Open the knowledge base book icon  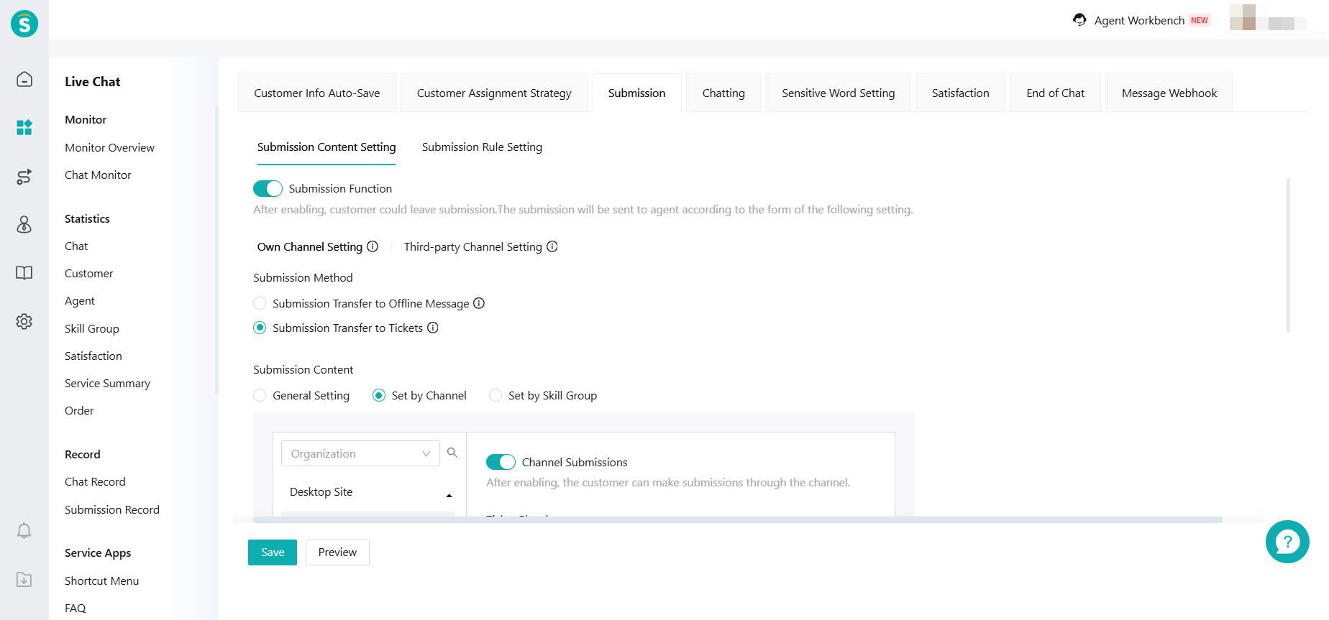(24, 273)
